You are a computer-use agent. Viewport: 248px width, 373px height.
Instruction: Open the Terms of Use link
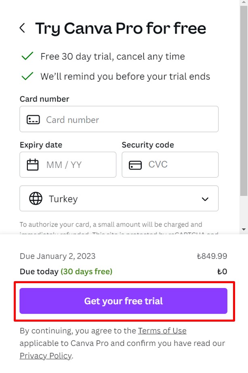(162, 331)
